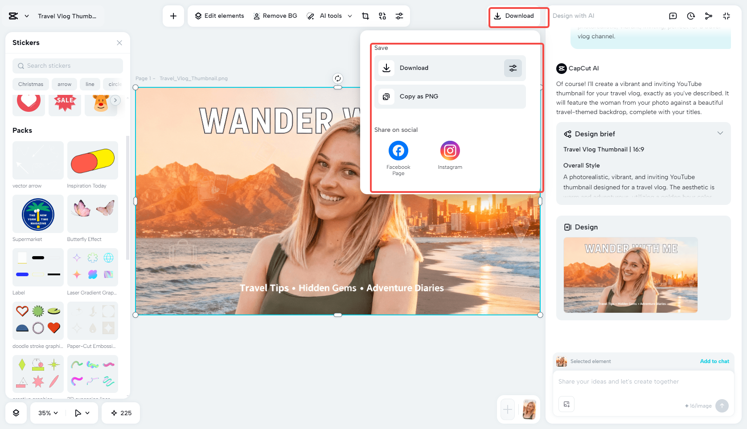The image size is (747, 429).
Task: Click the Search stickers input field
Action: [67, 65]
